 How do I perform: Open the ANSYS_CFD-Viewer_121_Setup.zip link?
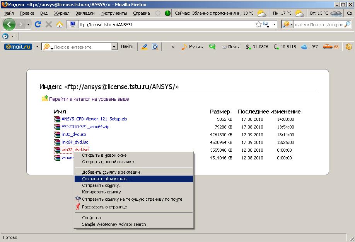(94, 119)
